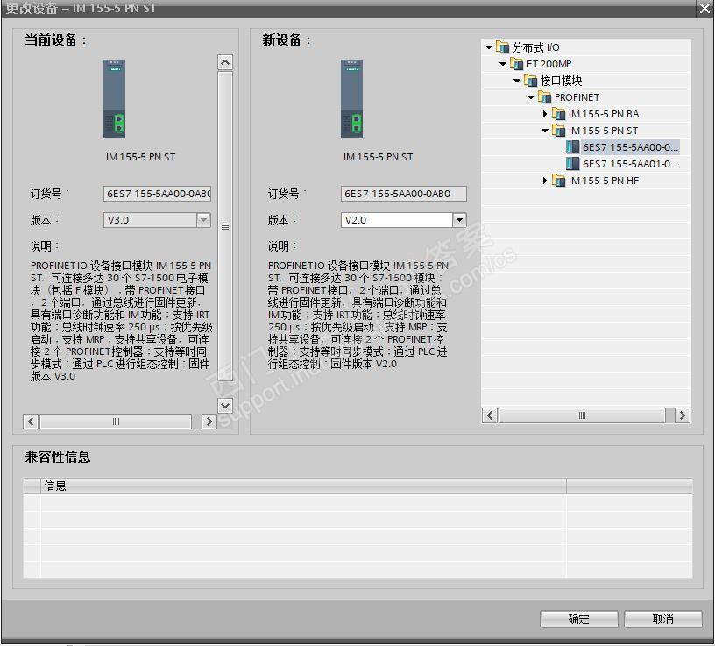Click IM 155-5 PN ST label under current device
The width and height of the screenshot is (715, 646).
(140, 157)
